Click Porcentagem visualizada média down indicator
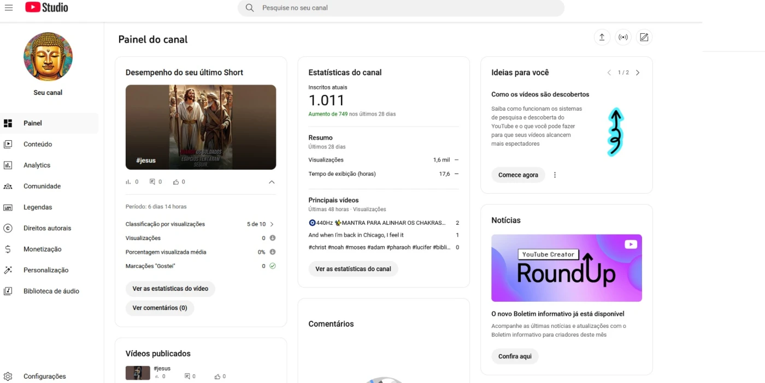Viewport: 765px width, 383px height. (272, 252)
